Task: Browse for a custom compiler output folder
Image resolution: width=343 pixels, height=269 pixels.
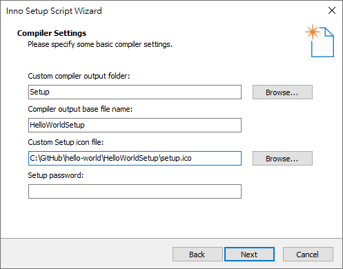Action: [x=282, y=92]
